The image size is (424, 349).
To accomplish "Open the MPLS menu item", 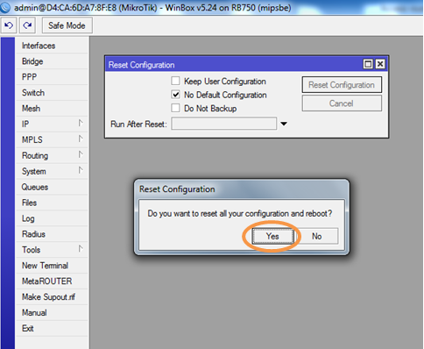I will tap(52, 140).
